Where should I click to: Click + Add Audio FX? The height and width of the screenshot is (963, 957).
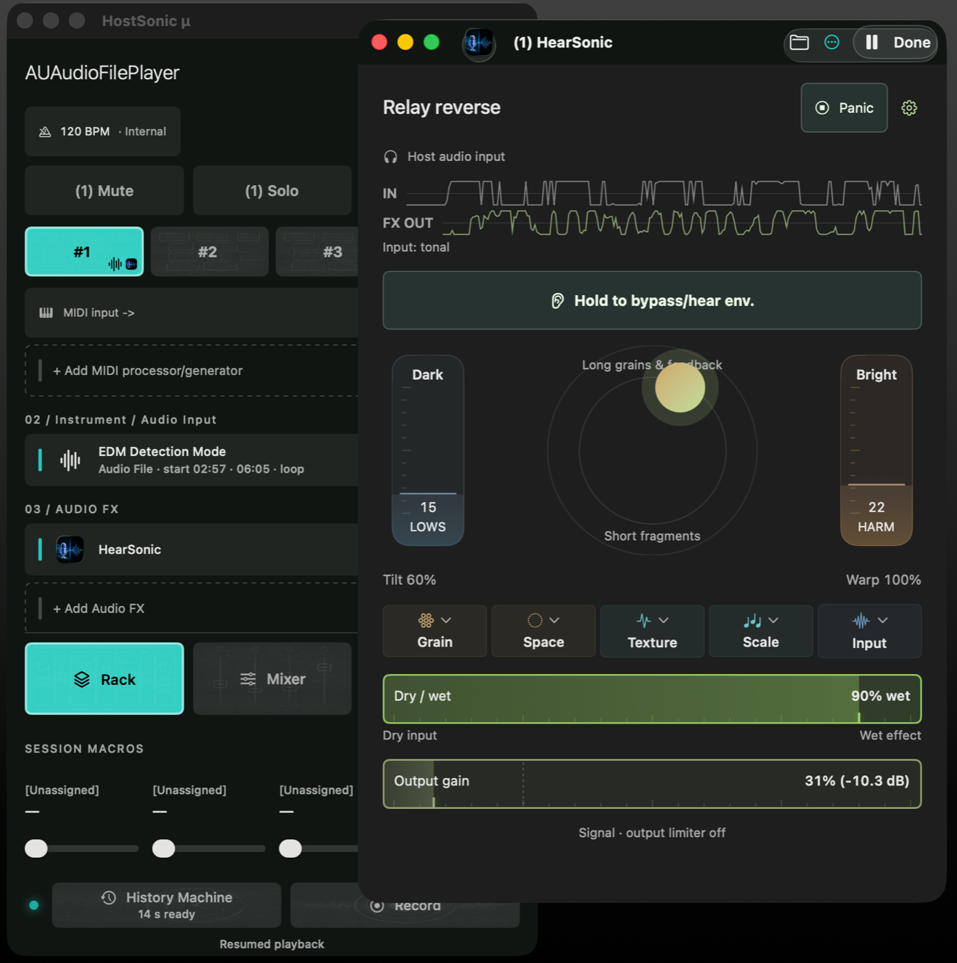pos(193,608)
